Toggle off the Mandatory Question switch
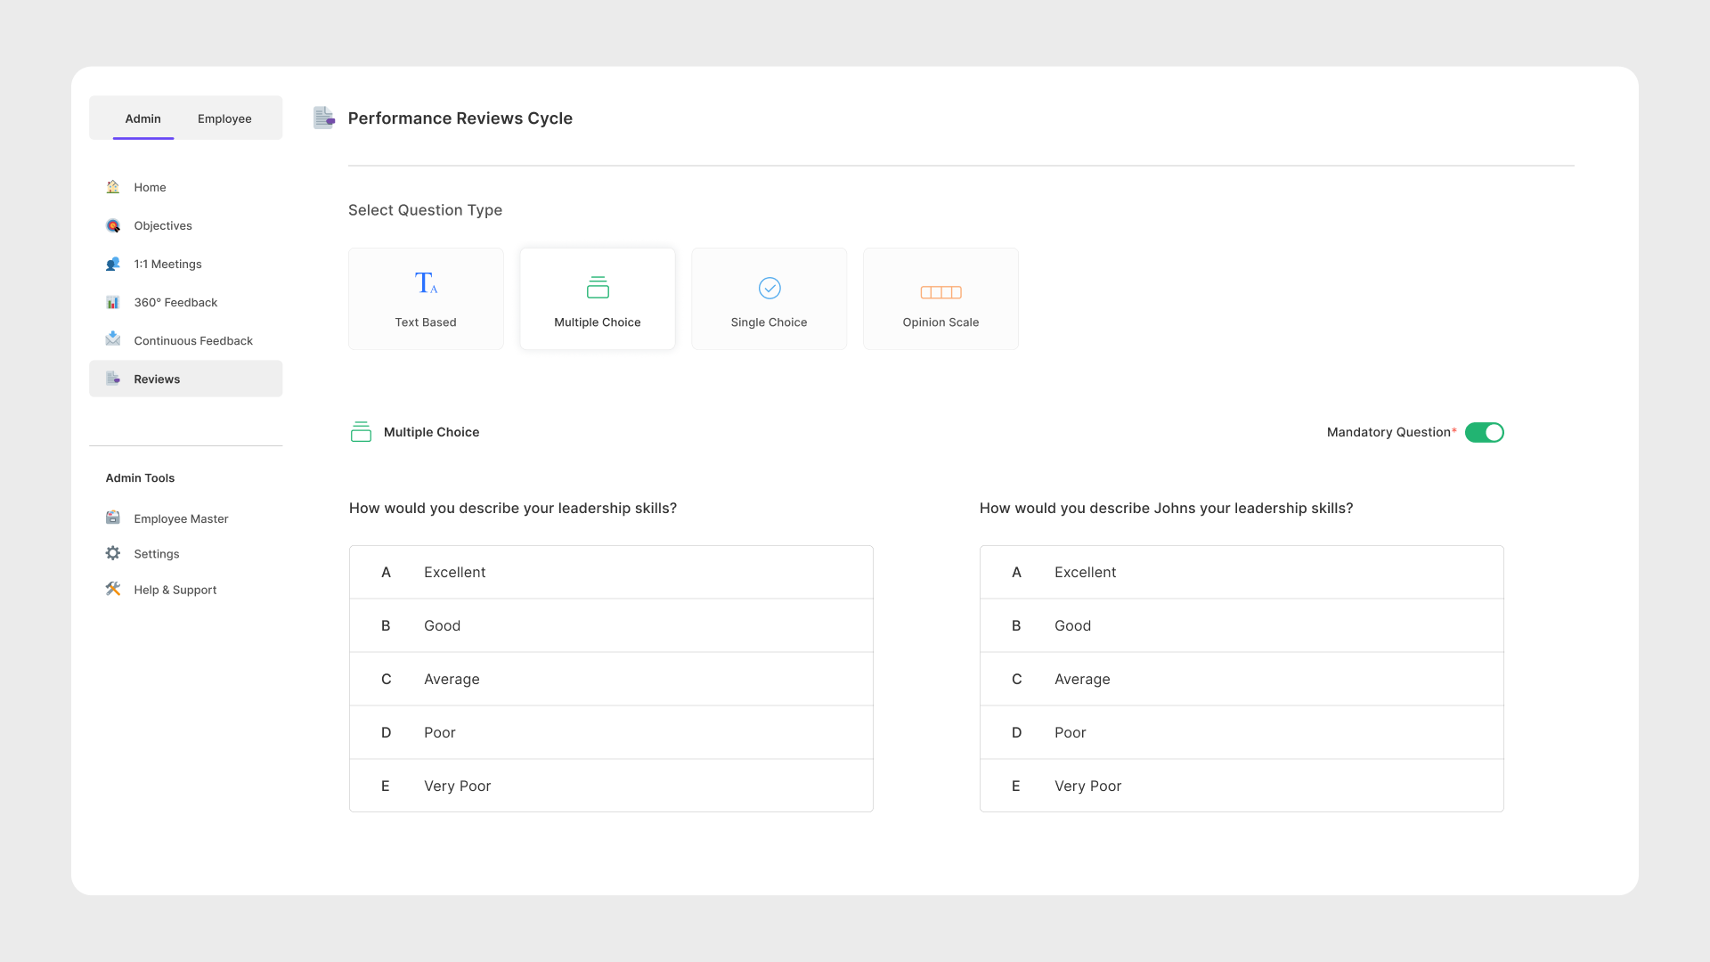This screenshot has height=962, width=1710. pyautogui.click(x=1485, y=432)
